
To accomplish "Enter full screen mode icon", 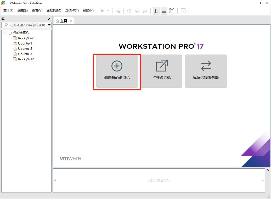I will (172, 11).
